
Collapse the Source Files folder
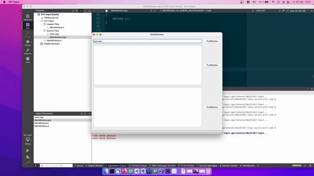pyautogui.click(x=42, y=31)
